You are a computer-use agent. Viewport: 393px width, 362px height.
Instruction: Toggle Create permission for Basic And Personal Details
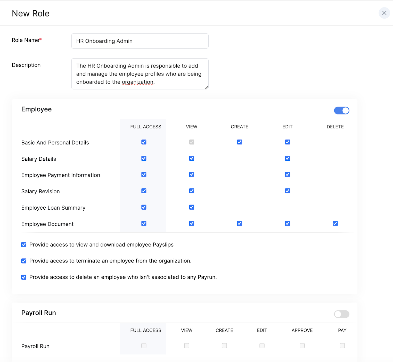[x=239, y=142]
